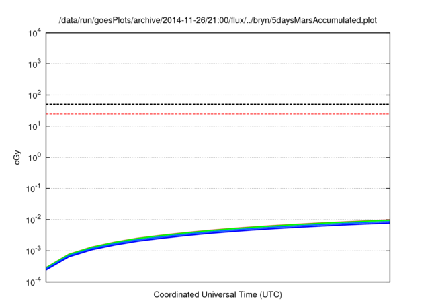Click the 10^-3 y-axis tick label

(x=33, y=251)
